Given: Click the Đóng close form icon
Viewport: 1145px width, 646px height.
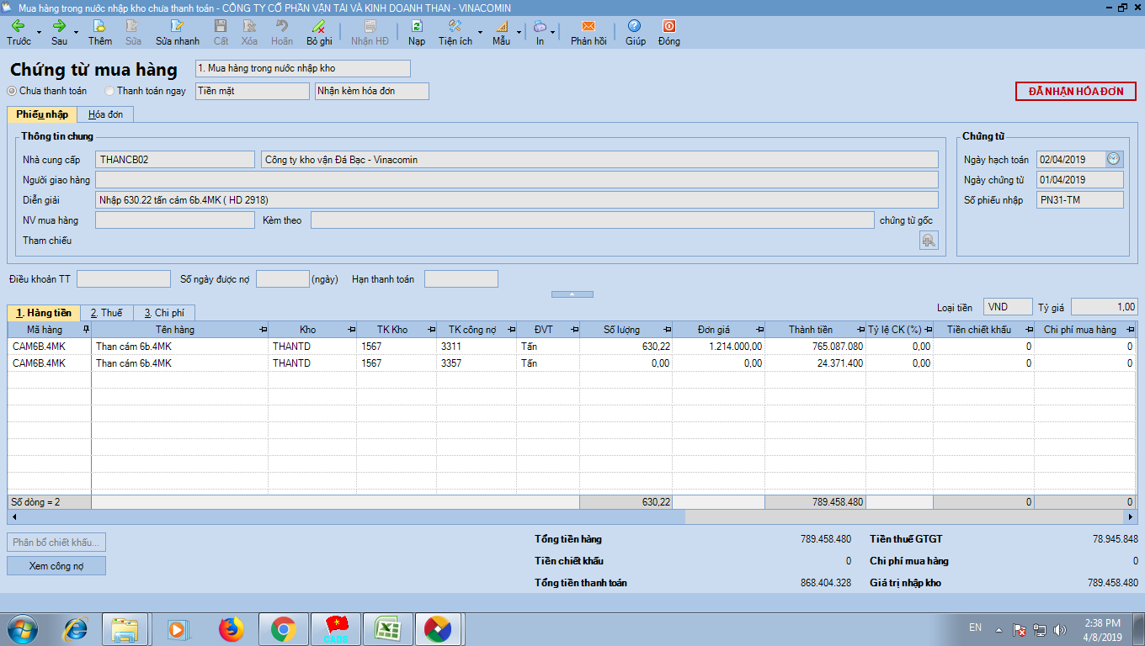Looking at the screenshot, I should (668, 26).
